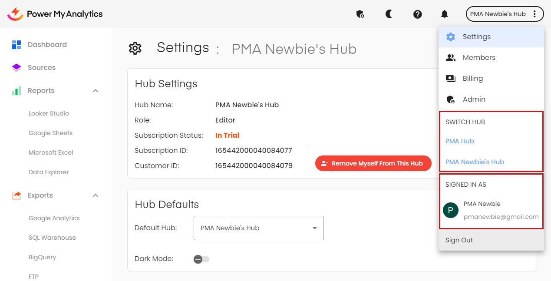Screen dimensions: 551x281
Task: Click the Power My Analytics logo
Action: click(55, 14)
